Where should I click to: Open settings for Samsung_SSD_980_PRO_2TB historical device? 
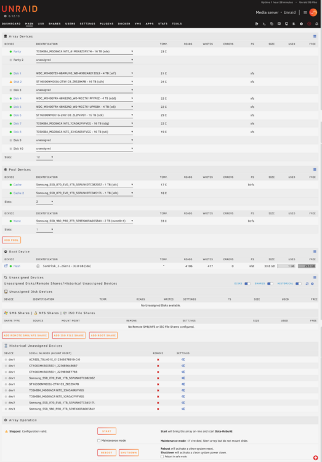click(x=183, y=409)
